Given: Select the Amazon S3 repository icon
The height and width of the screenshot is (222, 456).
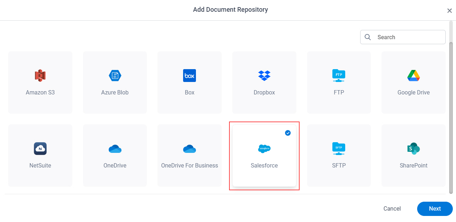Looking at the screenshot, I should pos(40,76).
